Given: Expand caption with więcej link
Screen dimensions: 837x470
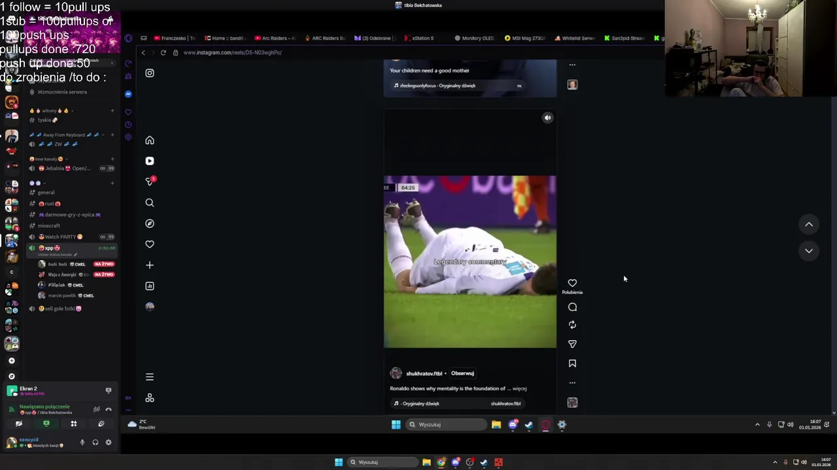Looking at the screenshot, I should (519, 388).
